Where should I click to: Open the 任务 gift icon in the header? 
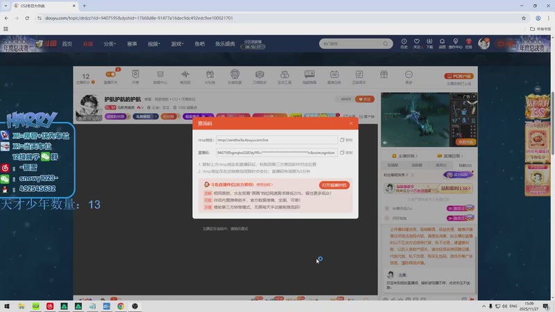469,44
